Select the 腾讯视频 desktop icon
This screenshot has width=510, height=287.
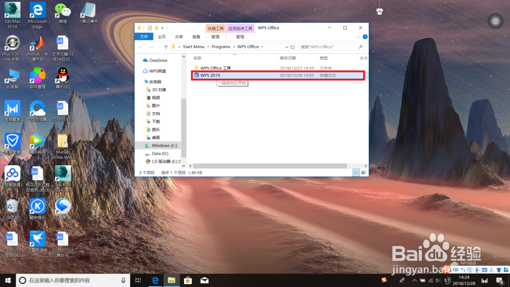[x=37, y=144]
